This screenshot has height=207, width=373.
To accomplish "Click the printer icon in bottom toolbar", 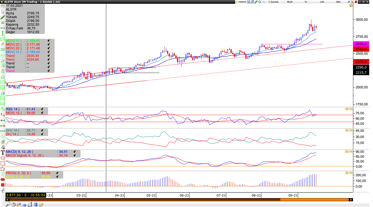I will pos(19,204).
